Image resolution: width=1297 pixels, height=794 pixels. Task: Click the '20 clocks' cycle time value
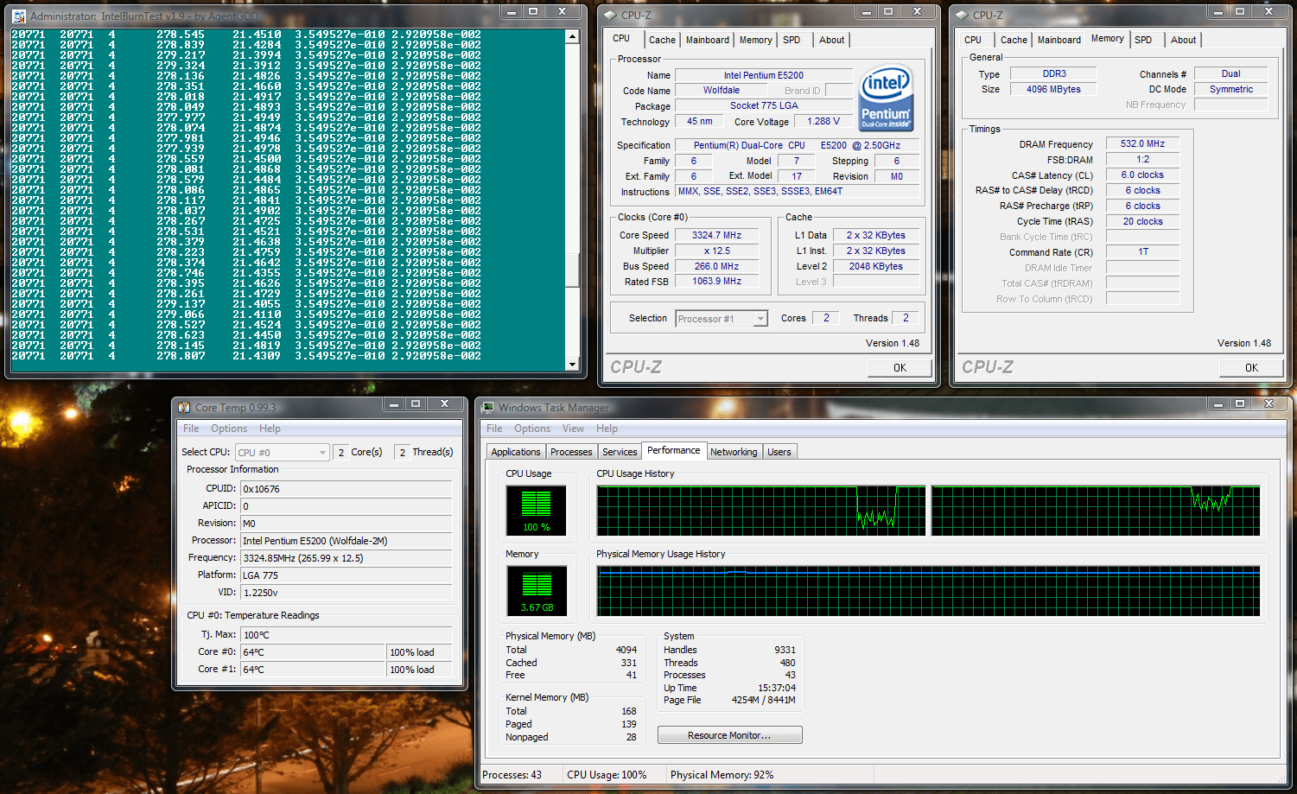tap(1142, 221)
